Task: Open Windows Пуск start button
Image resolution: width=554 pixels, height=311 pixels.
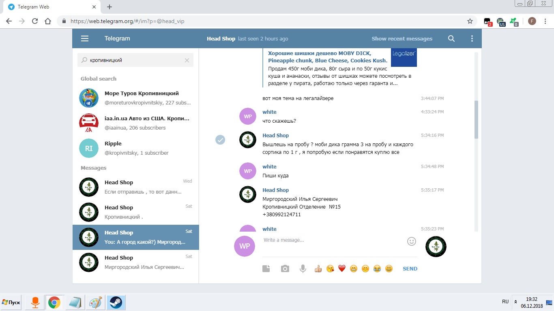Action: (11, 302)
